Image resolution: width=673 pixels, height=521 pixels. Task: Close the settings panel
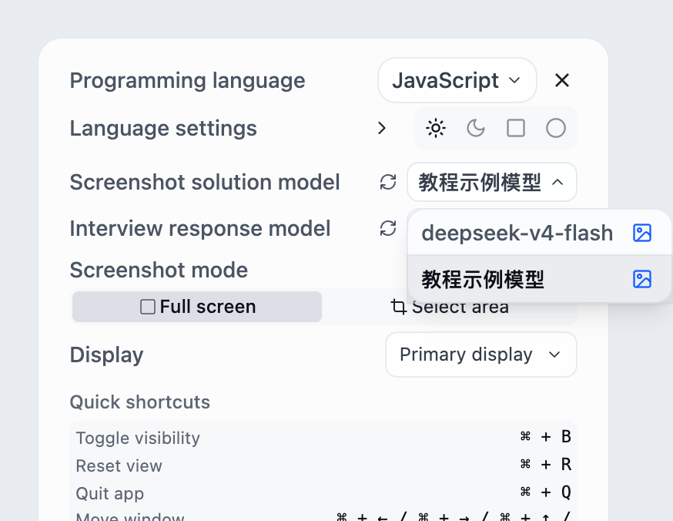click(x=562, y=80)
